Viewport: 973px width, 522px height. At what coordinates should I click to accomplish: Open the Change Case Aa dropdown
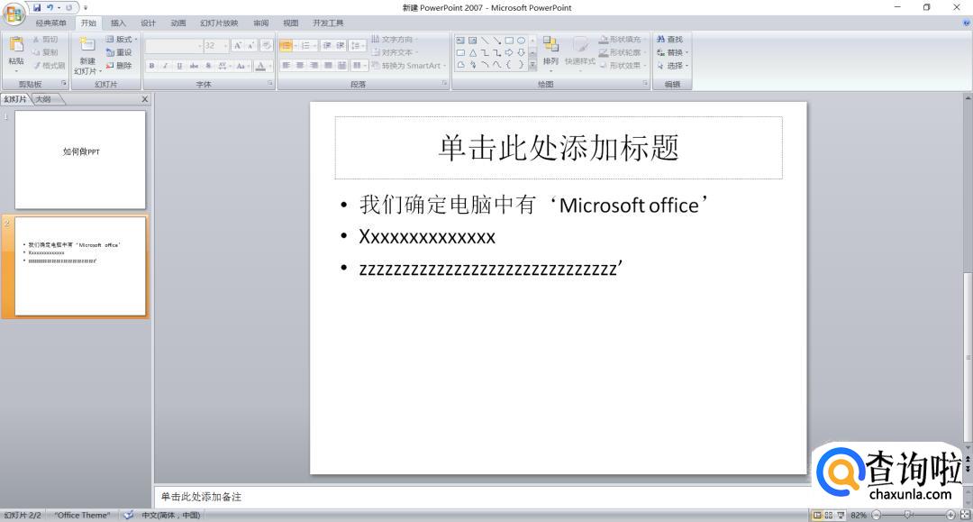tap(242, 65)
